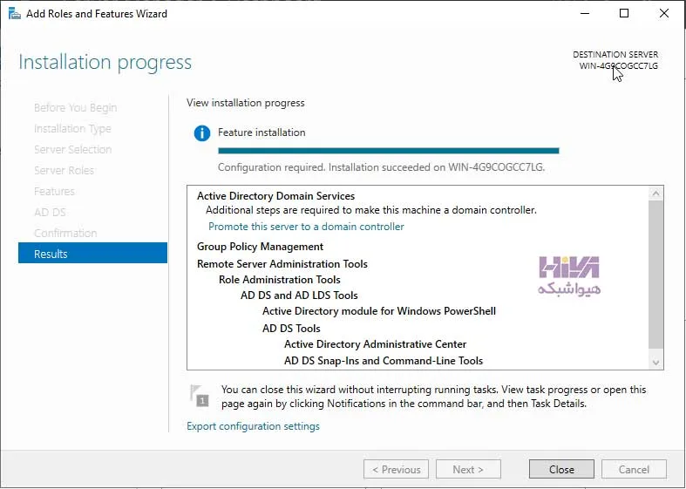686x489 pixels.
Task: Click the blue Feature installation info icon
Action: (201, 133)
